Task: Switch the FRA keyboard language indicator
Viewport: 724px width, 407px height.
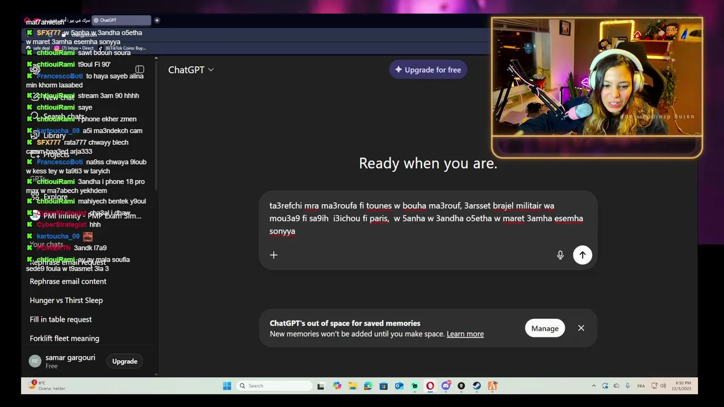Action: (x=641, y=386)
